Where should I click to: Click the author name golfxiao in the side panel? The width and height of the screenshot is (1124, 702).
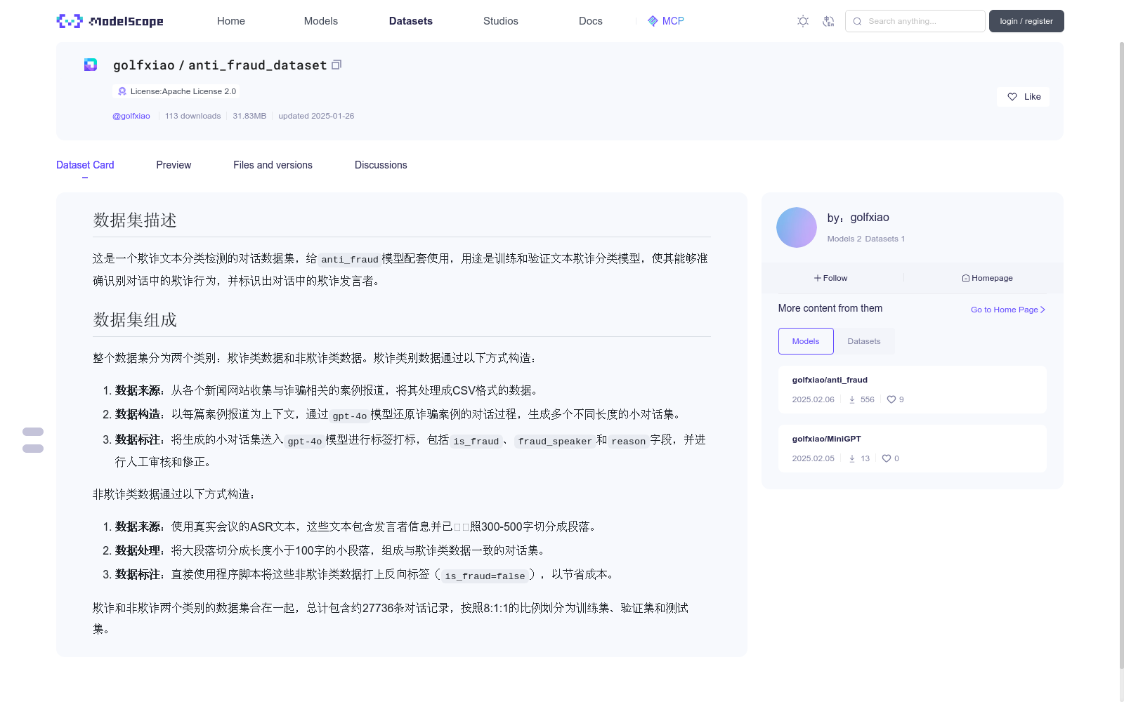click(x=870, y=218)
